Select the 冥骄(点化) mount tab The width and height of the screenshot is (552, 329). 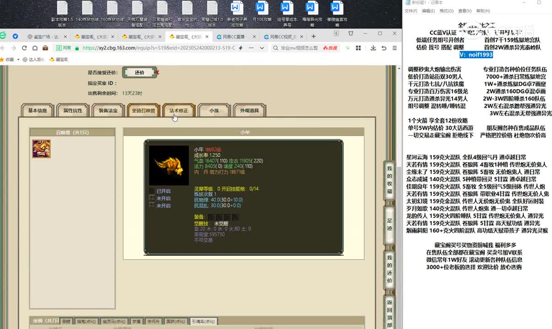coord(177,321)
